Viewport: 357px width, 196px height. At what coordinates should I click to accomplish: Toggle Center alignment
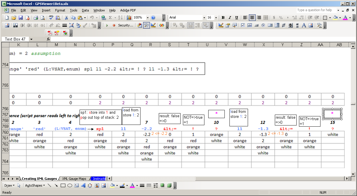[x=252, y=18]
